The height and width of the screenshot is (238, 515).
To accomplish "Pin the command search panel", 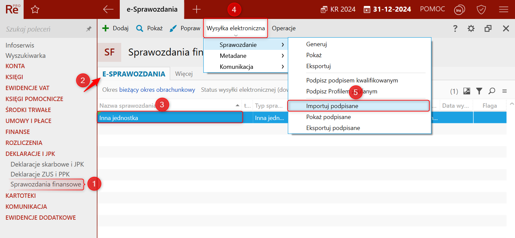I will tap(89, 29).
